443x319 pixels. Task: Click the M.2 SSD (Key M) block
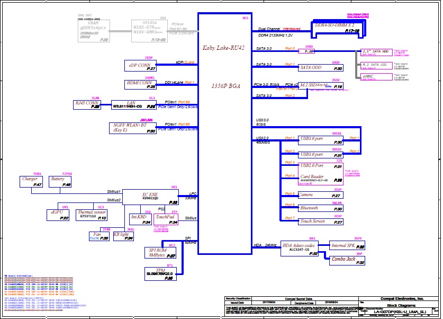321,86
